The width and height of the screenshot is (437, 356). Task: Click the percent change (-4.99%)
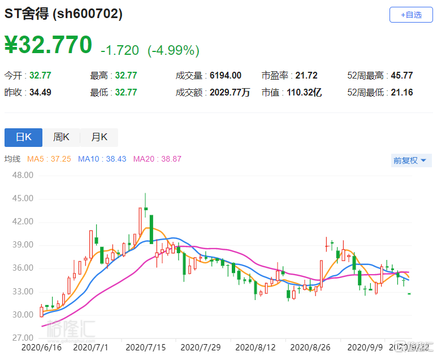click(174, 50)
